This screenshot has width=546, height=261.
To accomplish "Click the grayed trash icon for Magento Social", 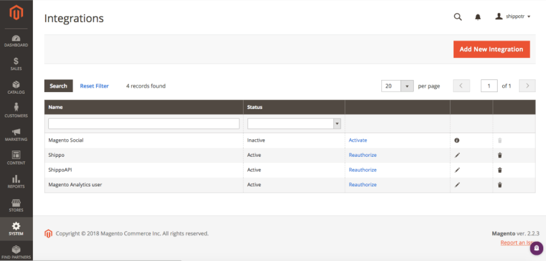I will (x=500, y=140).
